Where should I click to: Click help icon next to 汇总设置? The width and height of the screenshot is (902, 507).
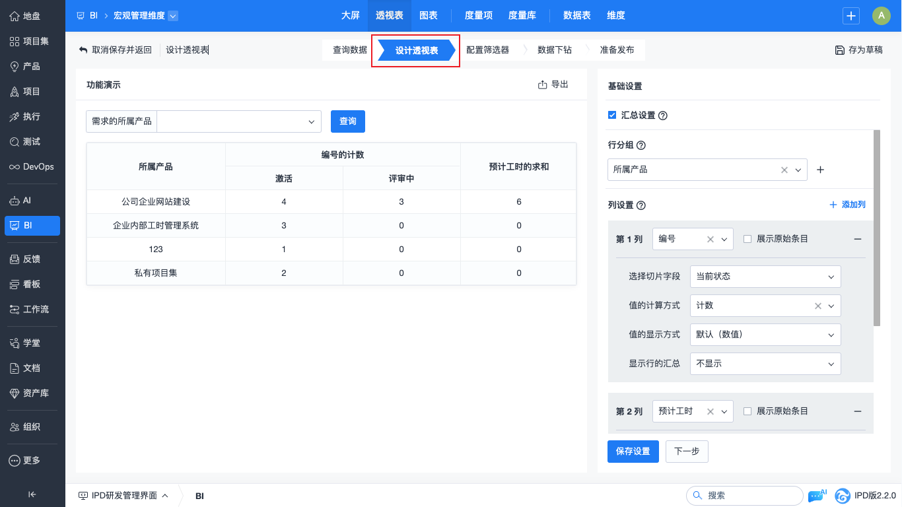(x=663, y=116)
